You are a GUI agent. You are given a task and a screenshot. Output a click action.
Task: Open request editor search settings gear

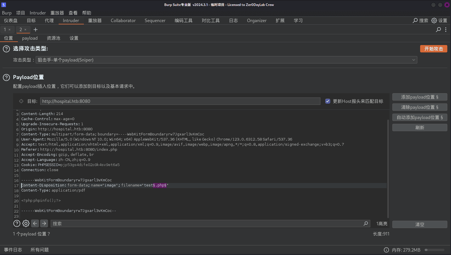click(x=26, y=224)
